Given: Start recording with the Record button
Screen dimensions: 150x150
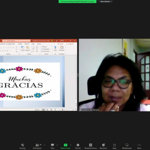Looking at the screenshot, I should point(78,146).
